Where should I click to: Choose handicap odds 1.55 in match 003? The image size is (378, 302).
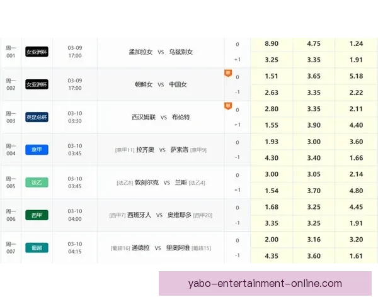(272, 125)
